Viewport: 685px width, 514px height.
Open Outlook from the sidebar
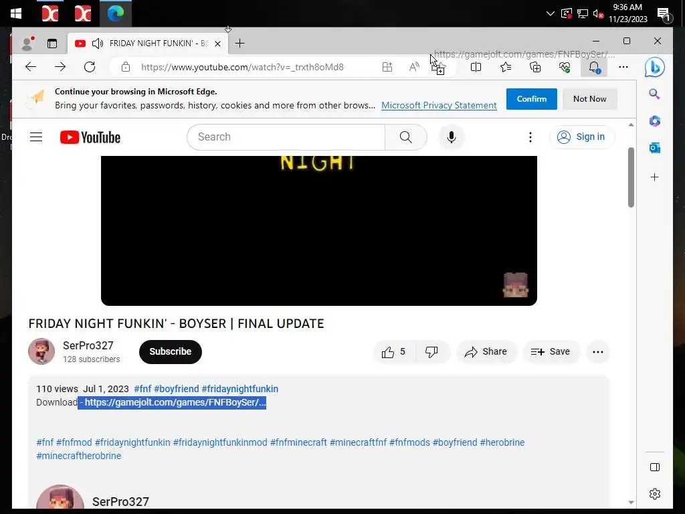(x=654, y=148)
